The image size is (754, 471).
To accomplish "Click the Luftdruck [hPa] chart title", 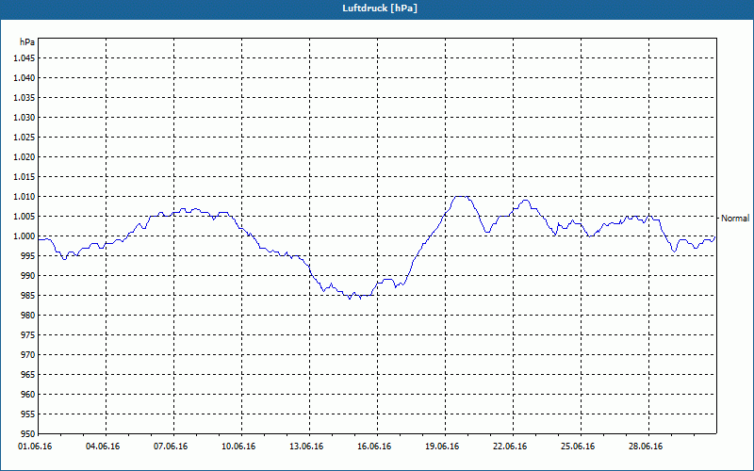I will point(380,8).
